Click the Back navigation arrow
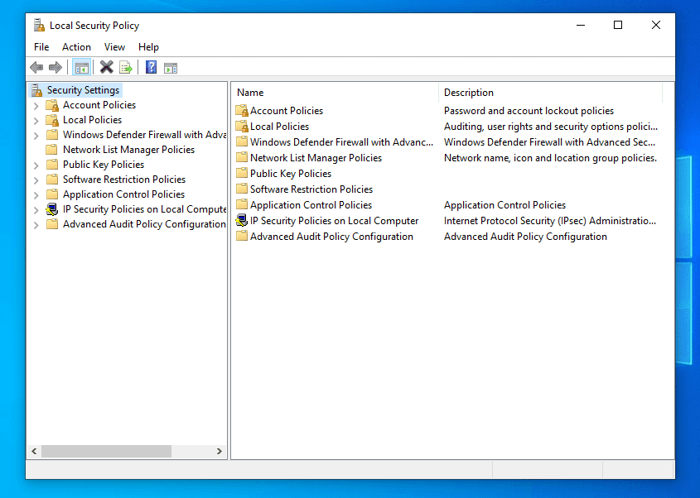 tap(36, 67)
